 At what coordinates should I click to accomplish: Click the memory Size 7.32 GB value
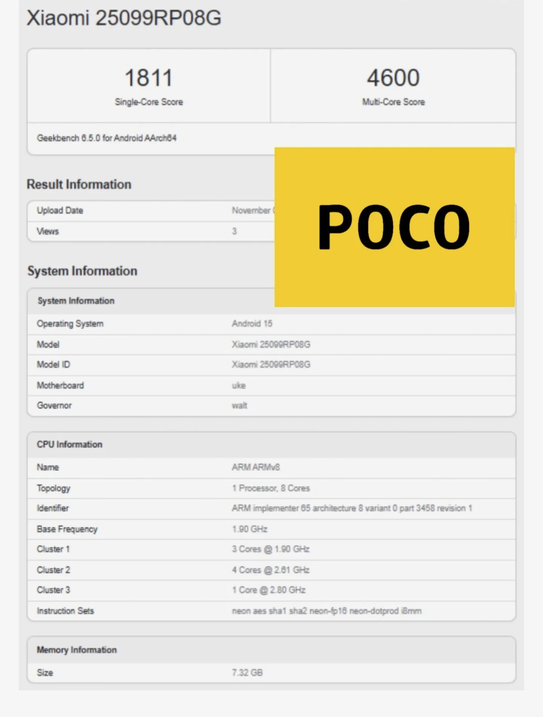[247, 672]
